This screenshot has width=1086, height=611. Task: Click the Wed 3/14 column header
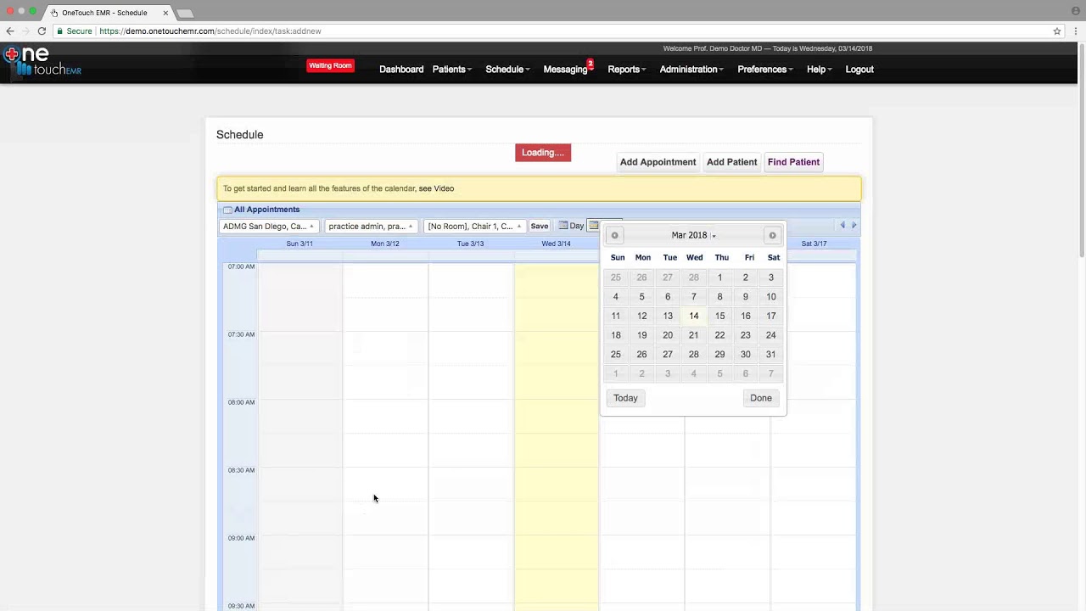pos(557,244)
